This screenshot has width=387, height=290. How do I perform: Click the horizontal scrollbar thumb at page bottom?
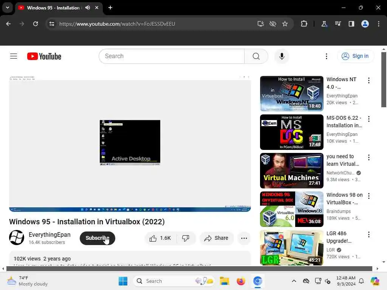point(189,268)
